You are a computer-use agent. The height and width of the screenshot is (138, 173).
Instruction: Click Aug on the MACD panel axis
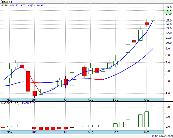click(91, 132)
